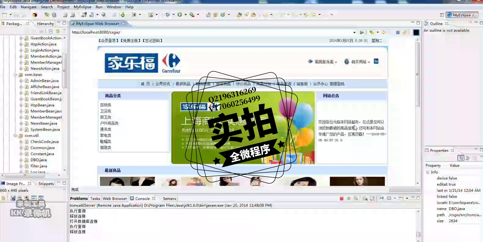Click the Carrefour logo on the webpage
483x242 pixels.
click(171, 63)
